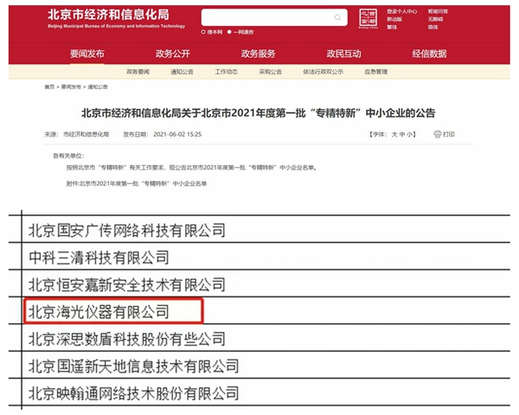Go to 通知公告 sub-navigation item
This screenshot has width=519, height=415.
pyautogui.click(x=182, y=72)
